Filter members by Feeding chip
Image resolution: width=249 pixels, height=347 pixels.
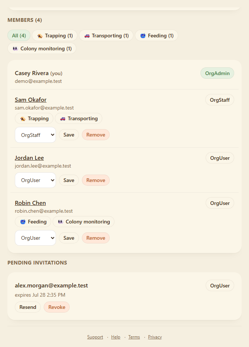click(156, 36)
